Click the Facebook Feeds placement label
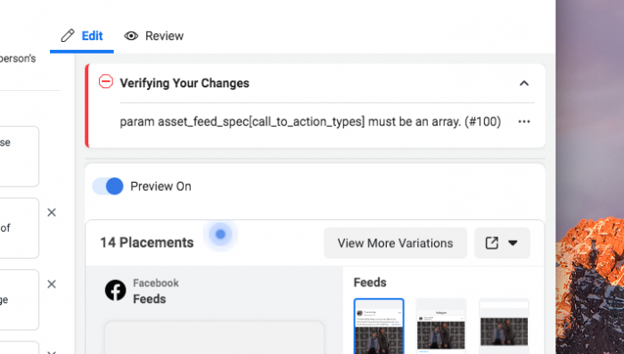This screenshot has width=624, height=354. (x=156, y=291)
